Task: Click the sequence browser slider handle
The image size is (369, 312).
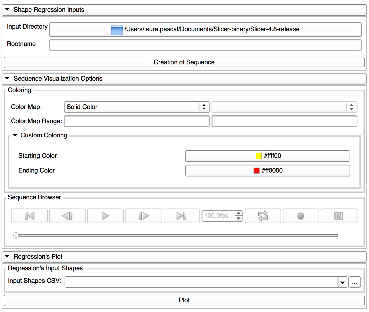Action: point(16,236)
